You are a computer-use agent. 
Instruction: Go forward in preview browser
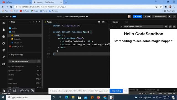tap(117, 27)
